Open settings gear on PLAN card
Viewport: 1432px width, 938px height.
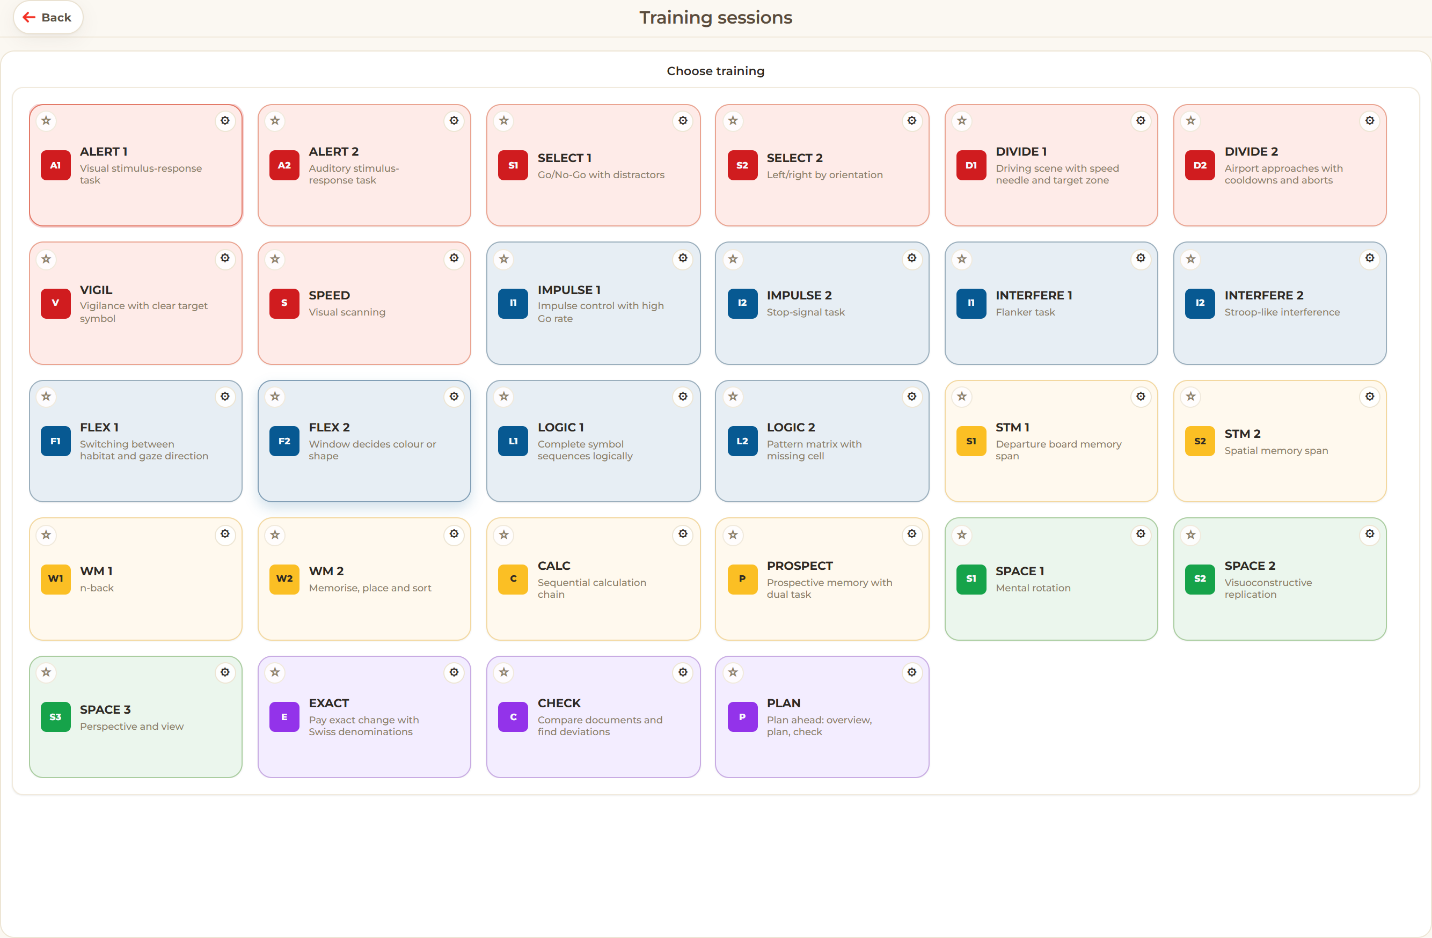912,672
